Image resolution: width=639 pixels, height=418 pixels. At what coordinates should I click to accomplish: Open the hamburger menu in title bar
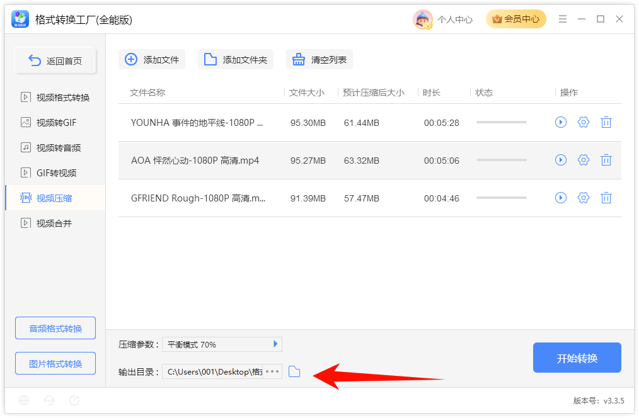563,19
